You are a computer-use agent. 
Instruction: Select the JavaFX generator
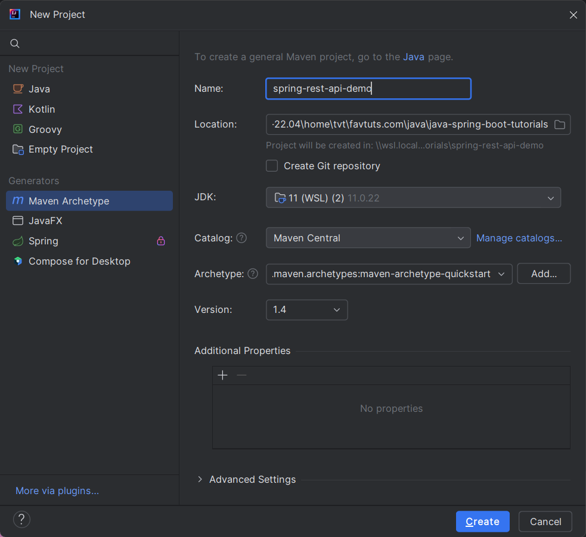89,221
